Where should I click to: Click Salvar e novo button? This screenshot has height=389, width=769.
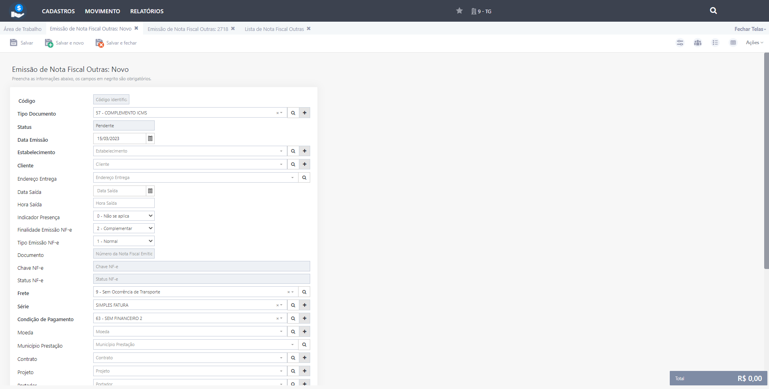click(64, 43)
